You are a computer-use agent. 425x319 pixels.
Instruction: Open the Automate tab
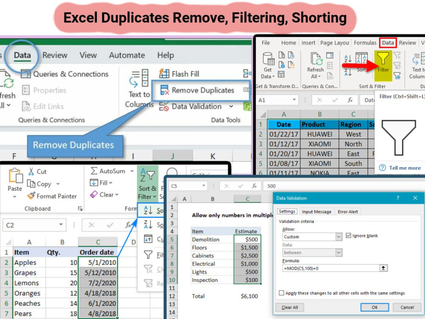[127, 55]
